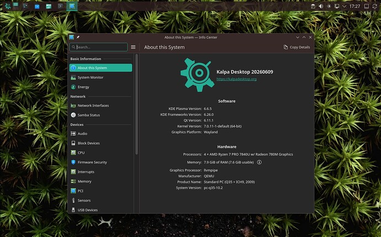The width and height of the screenshot is (381, 237).
Task: Open the panel icon right of the launcher
Action: (x=15, y=6)
